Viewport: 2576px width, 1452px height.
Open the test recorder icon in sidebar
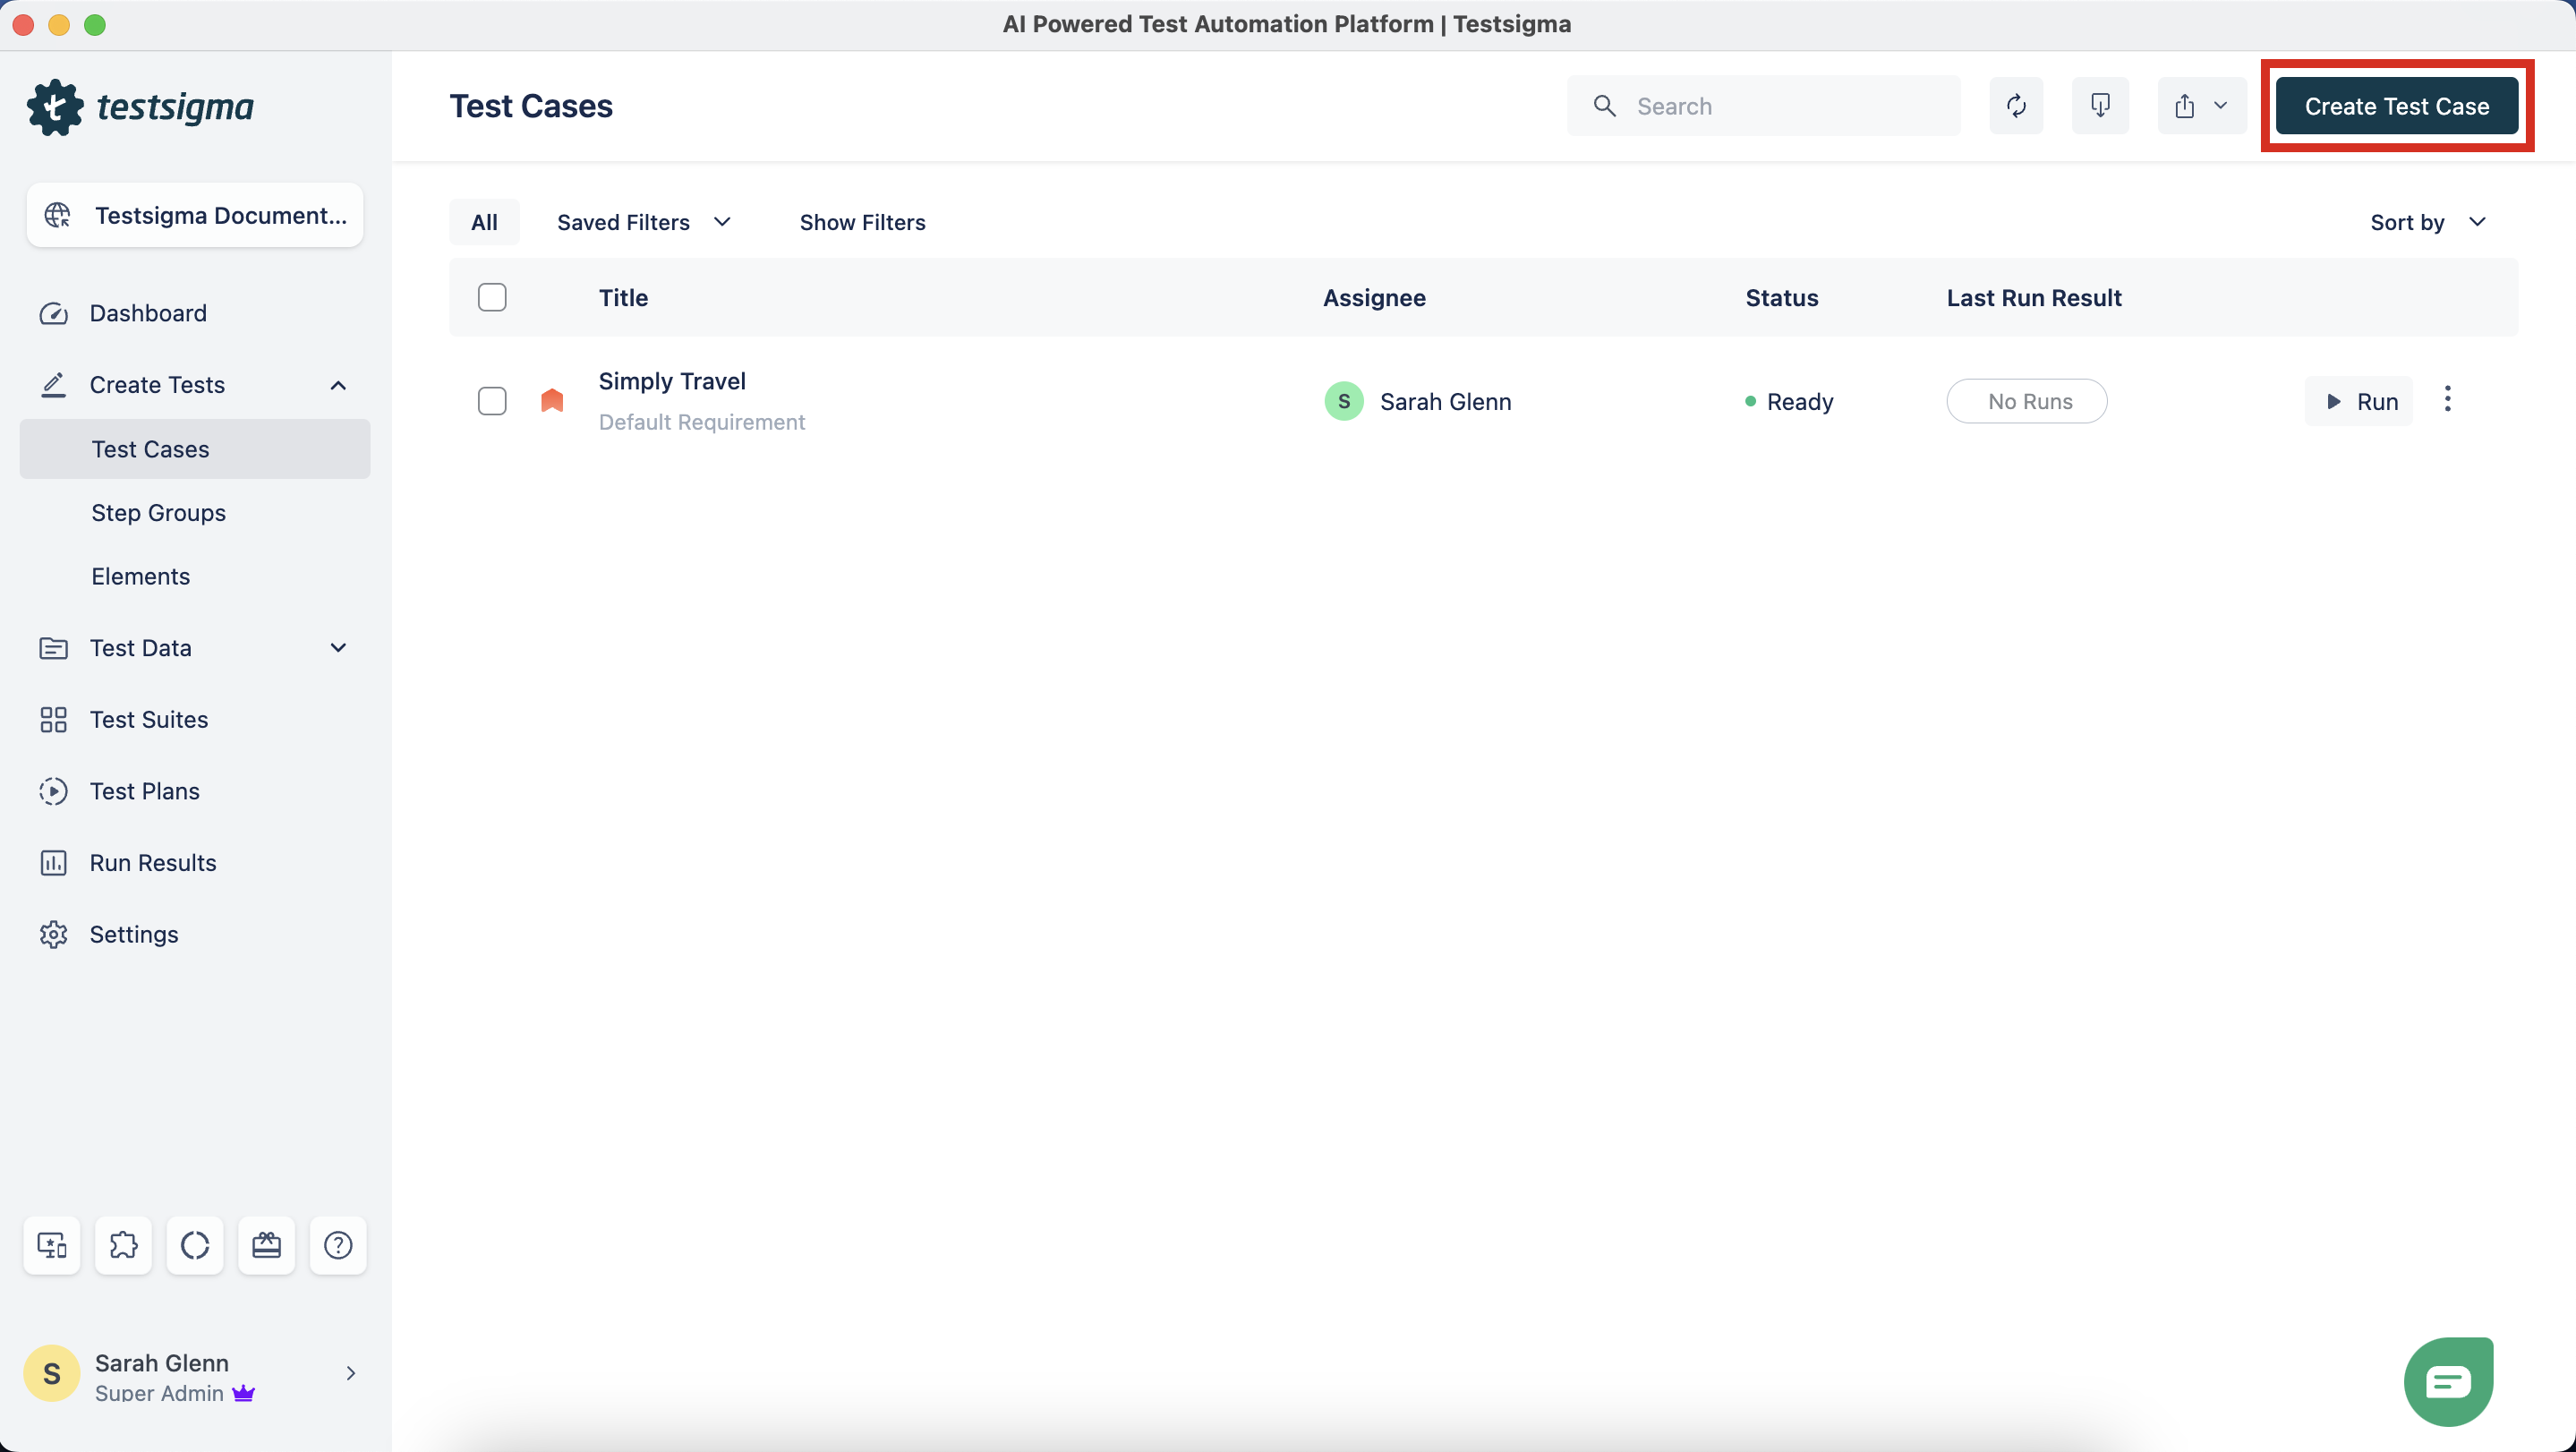pos(52,1245)
